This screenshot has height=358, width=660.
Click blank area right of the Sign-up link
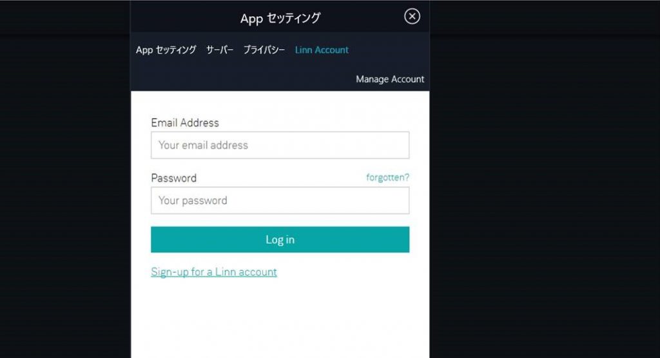click(348, 272)
